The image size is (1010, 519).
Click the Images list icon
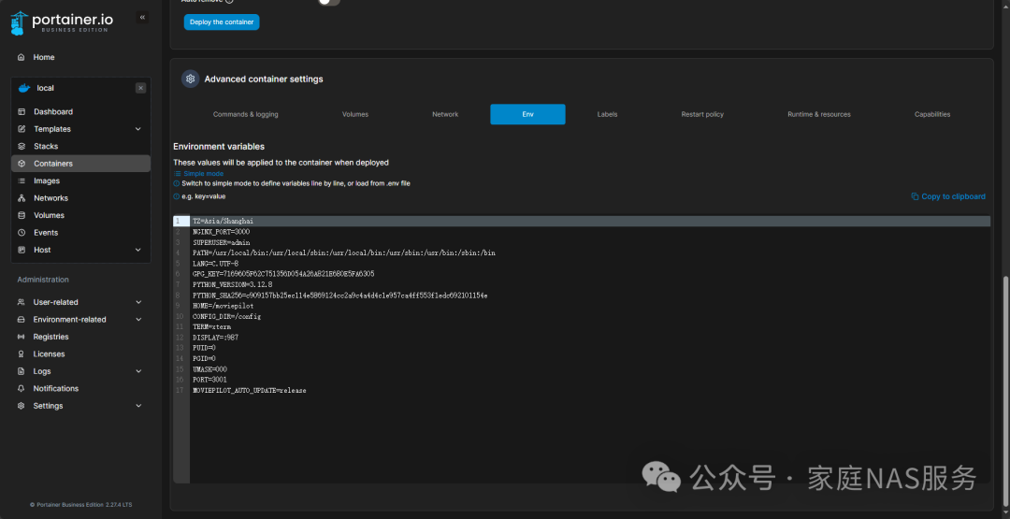[x=22, y=180]
